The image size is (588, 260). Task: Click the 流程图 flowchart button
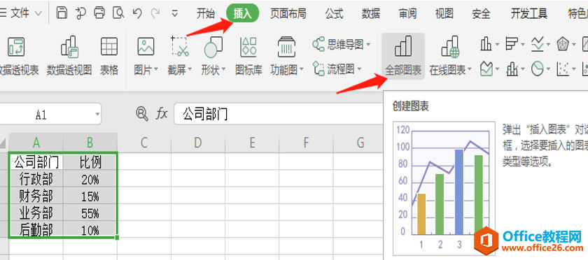337,68
